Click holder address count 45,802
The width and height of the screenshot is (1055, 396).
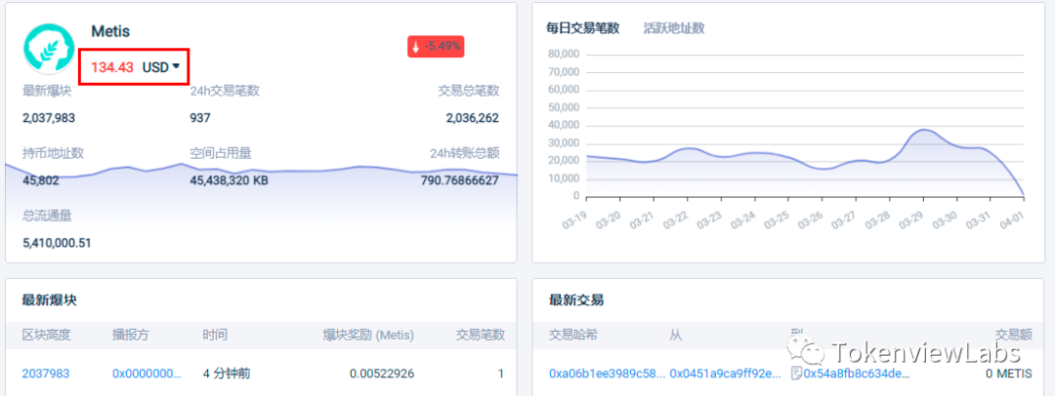click(40, 180)
